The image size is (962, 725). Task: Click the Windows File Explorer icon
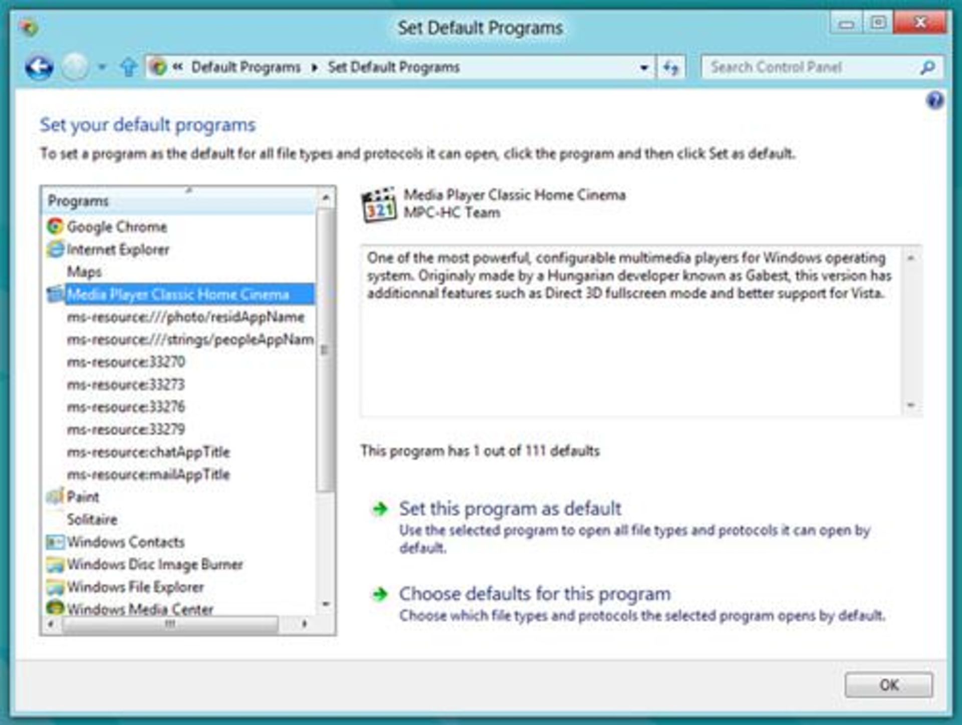55,587
